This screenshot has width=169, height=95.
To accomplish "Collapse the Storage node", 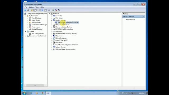I will click(26, 32).
